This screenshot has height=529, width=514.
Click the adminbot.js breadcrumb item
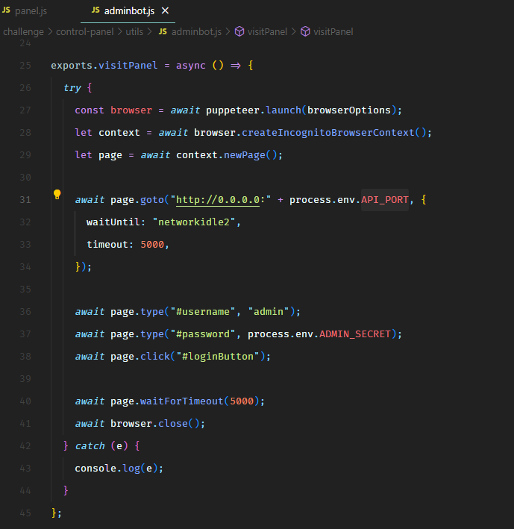tap(196, 31)
